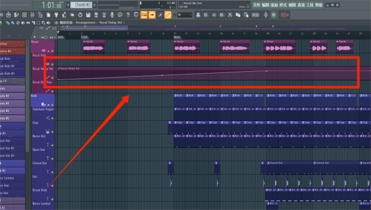
Task: Mute the Kick track via green light
Action: tap(52, 104)
